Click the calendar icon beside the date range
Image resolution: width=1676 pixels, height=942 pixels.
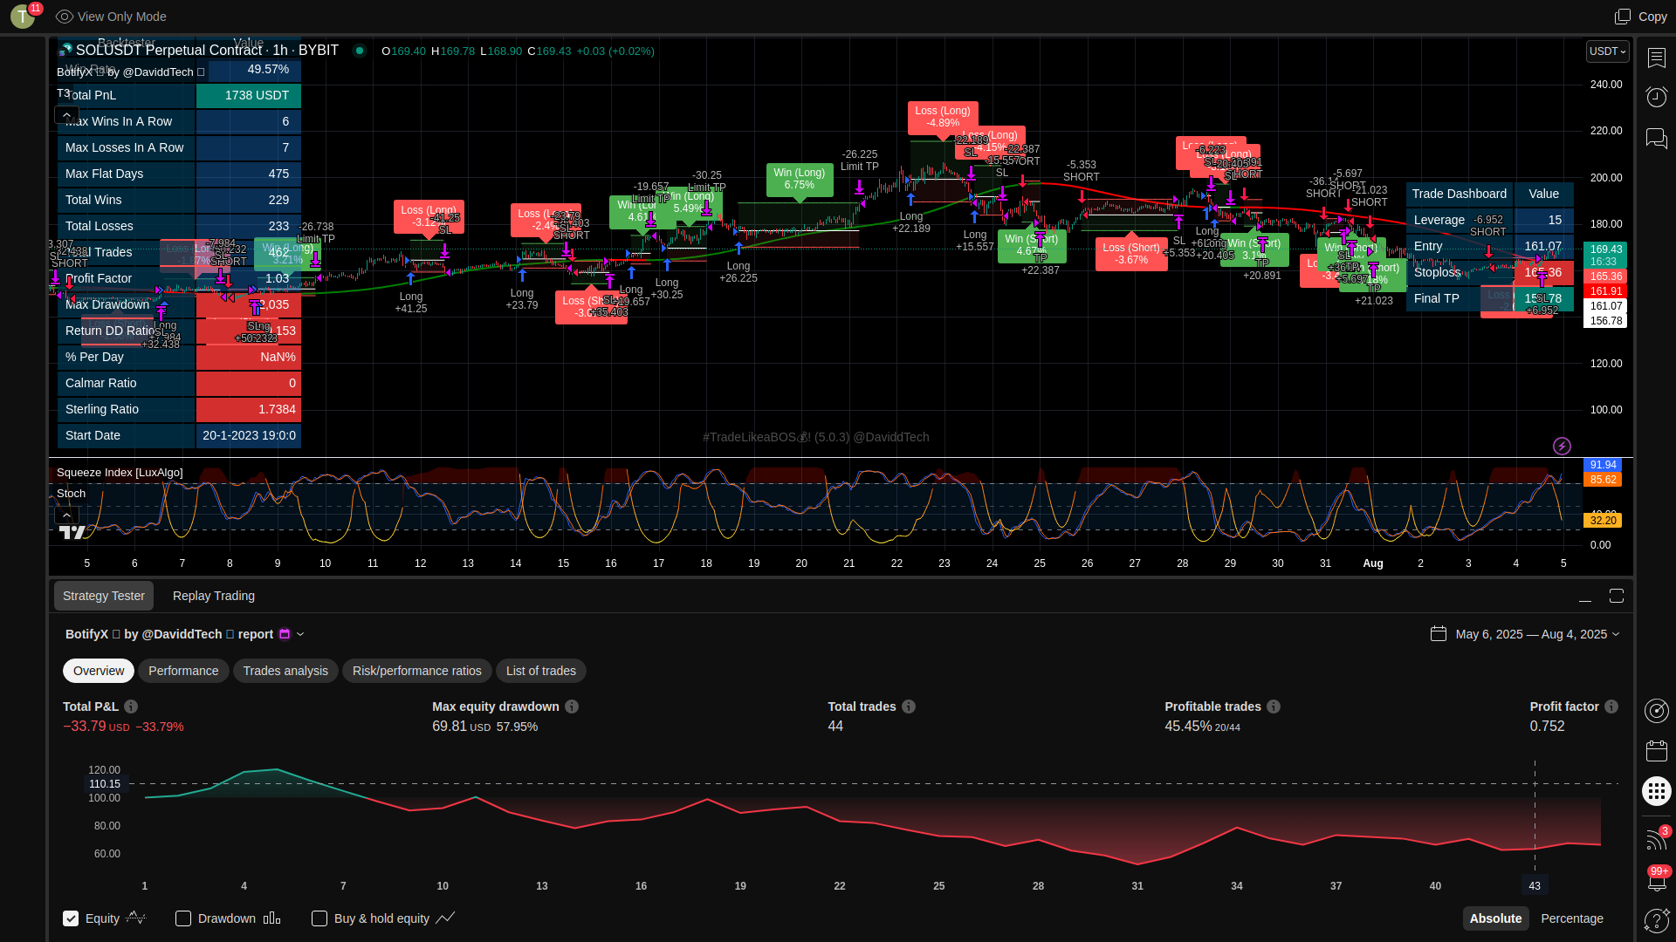pyautogui.click(x=1439, y=633)
